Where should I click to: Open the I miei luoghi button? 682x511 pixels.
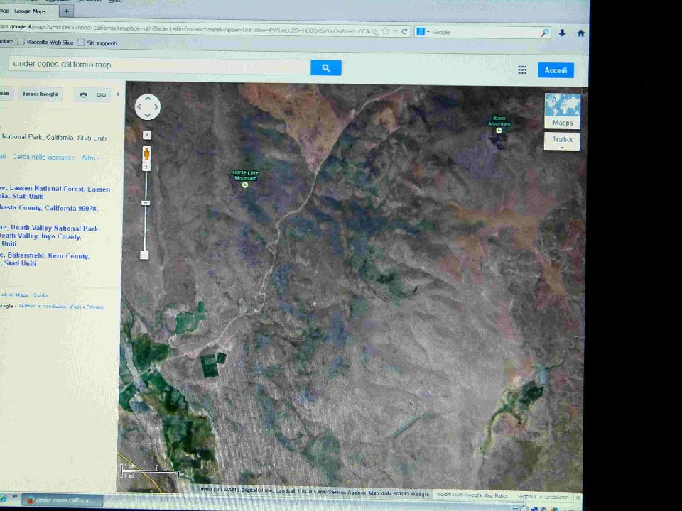coord(40,94)
